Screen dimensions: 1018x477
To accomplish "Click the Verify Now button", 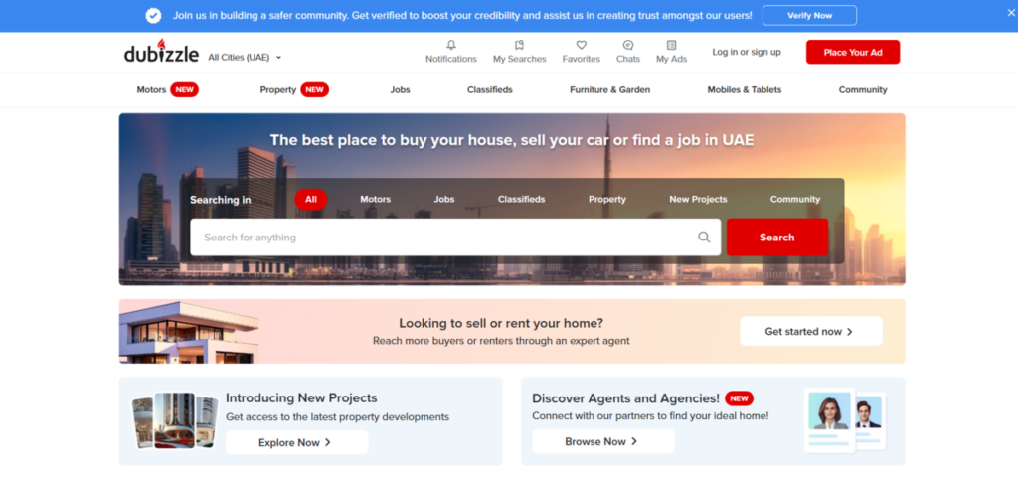I will (809, 15).
